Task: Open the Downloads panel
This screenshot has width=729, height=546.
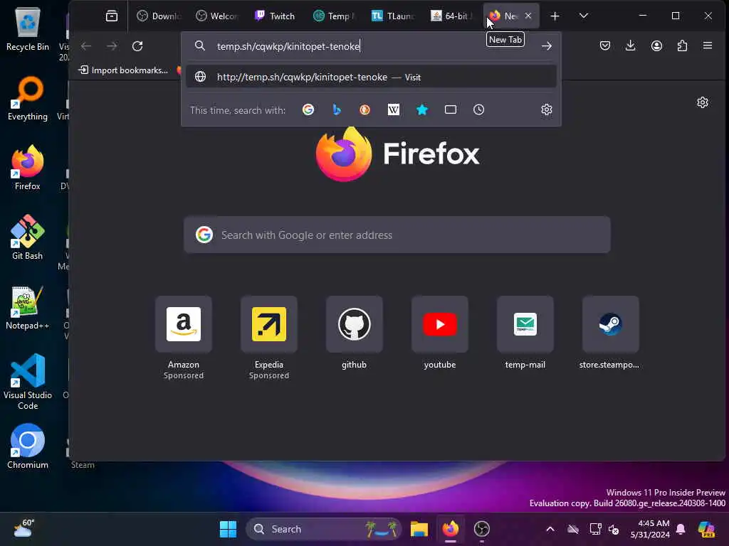Action: pos(631,45)
